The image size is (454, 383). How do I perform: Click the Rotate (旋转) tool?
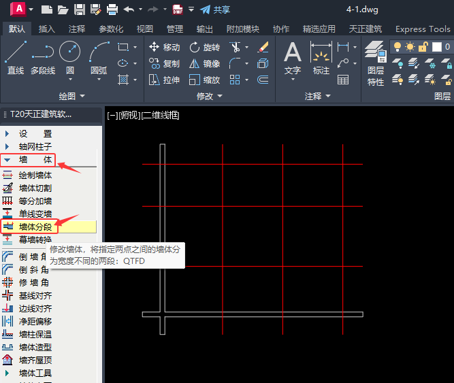click(x=204, y=47)
